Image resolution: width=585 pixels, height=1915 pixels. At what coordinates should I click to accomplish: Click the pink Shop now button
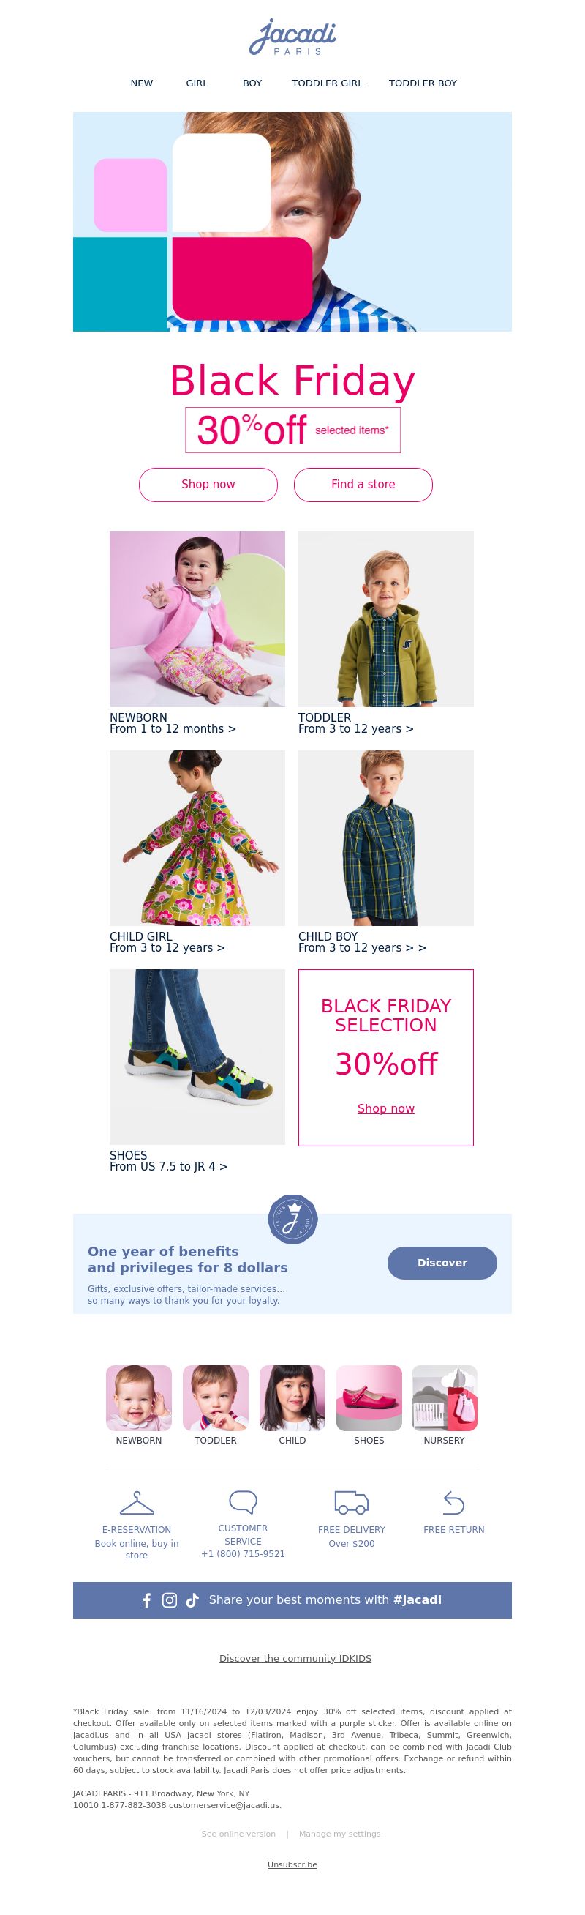tap(208, 485)
